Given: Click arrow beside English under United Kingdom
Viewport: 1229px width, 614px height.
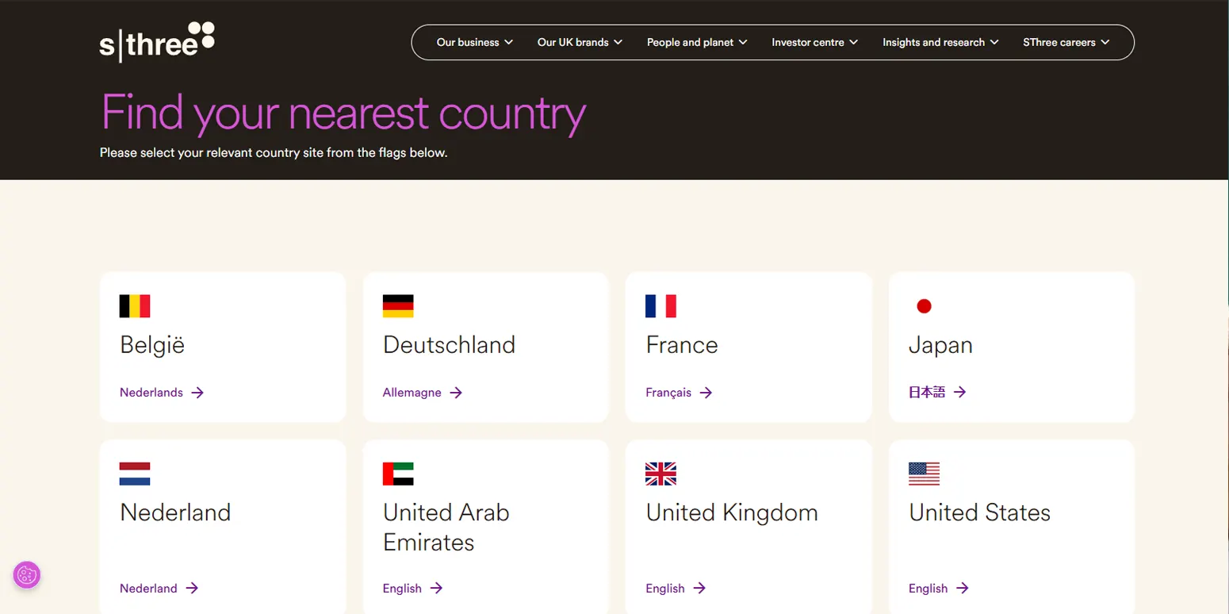Looking at the screenshot, I should coord(699,588).
